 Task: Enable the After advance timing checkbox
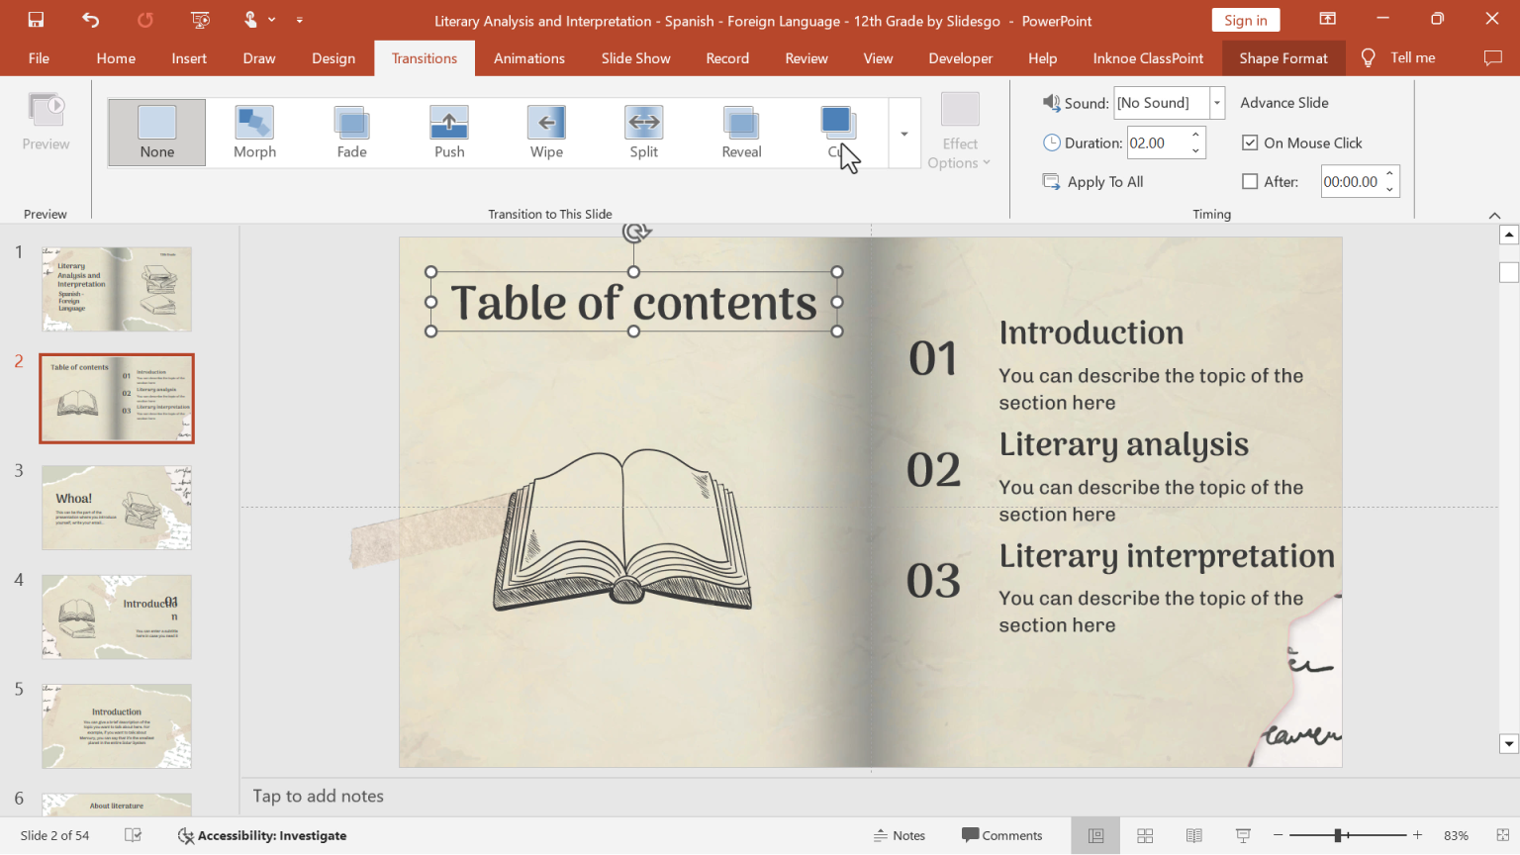1250,181
